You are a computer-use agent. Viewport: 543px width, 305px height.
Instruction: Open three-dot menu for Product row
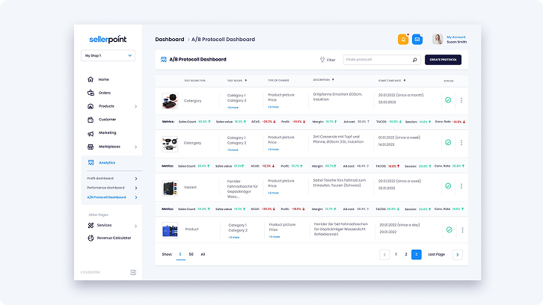click(x=462, y=230)
